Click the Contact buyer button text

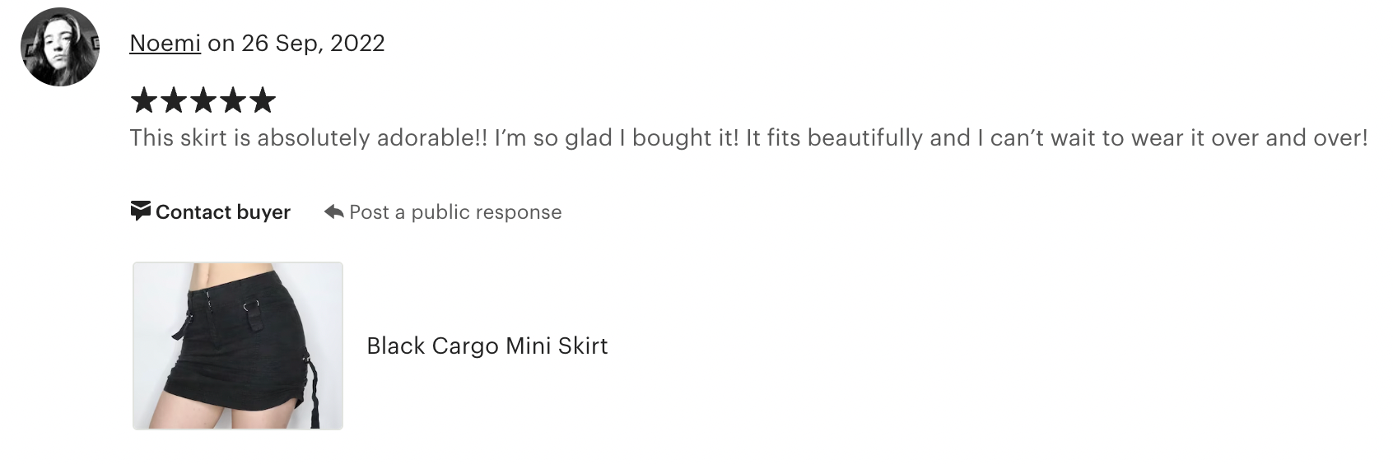[x=222, y=212]
